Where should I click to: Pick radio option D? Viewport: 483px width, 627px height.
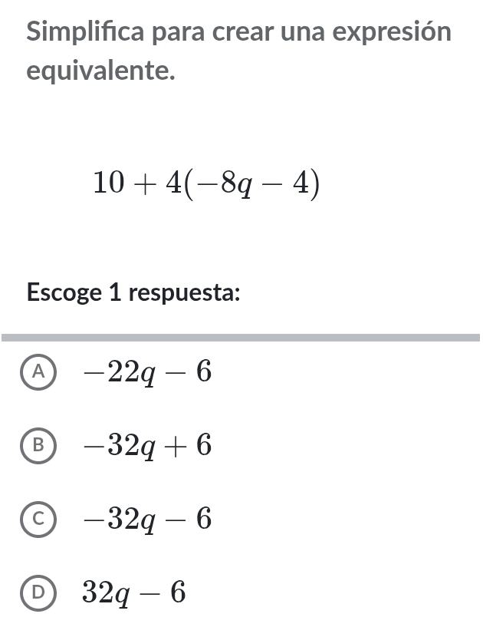38,592
